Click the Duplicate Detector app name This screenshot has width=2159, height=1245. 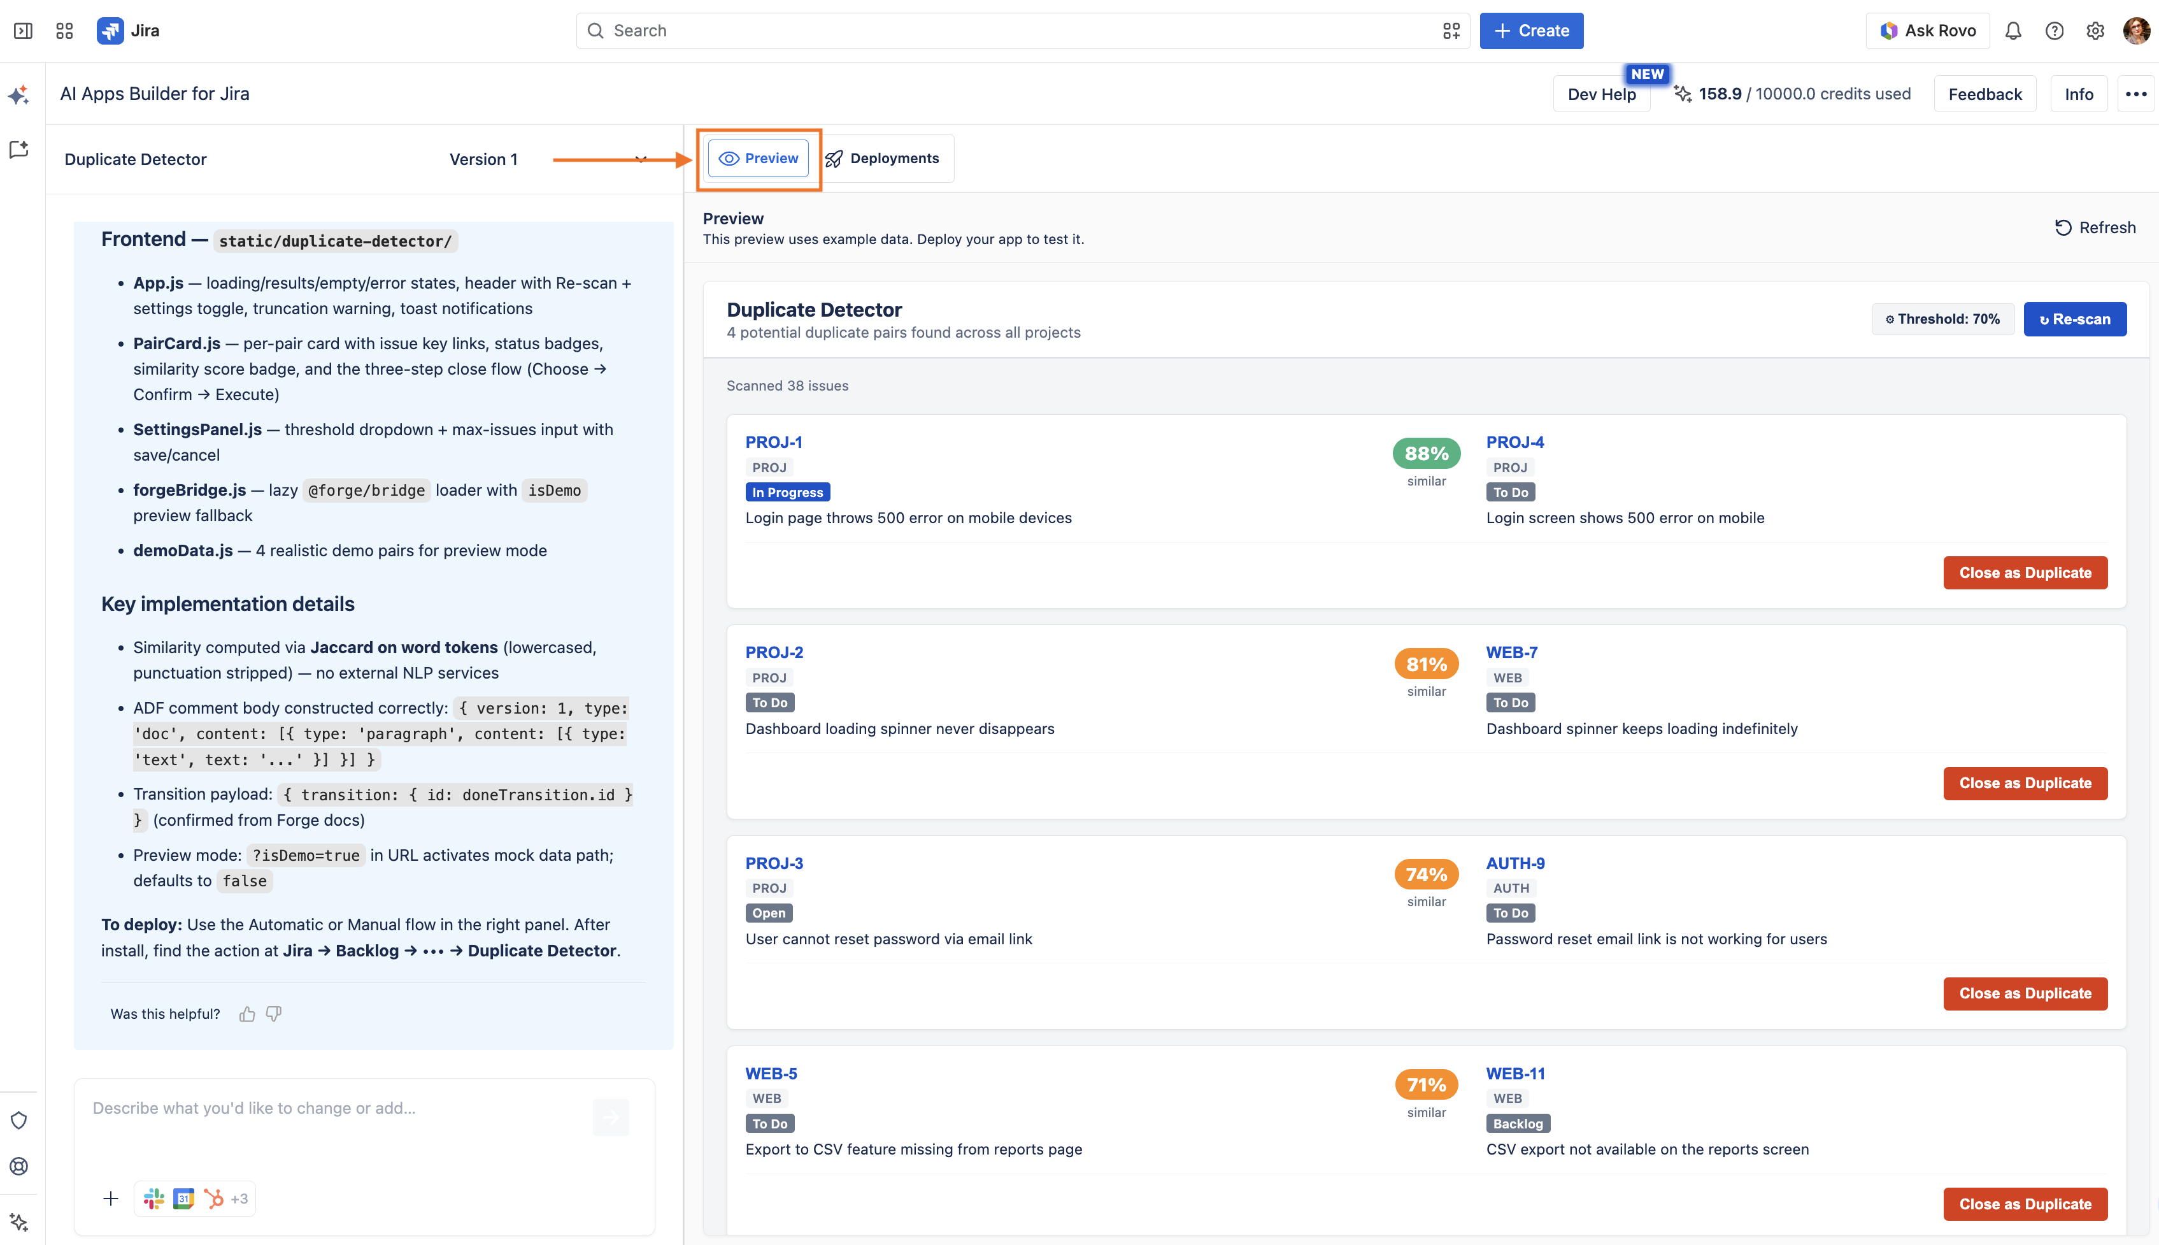(135, 159)
